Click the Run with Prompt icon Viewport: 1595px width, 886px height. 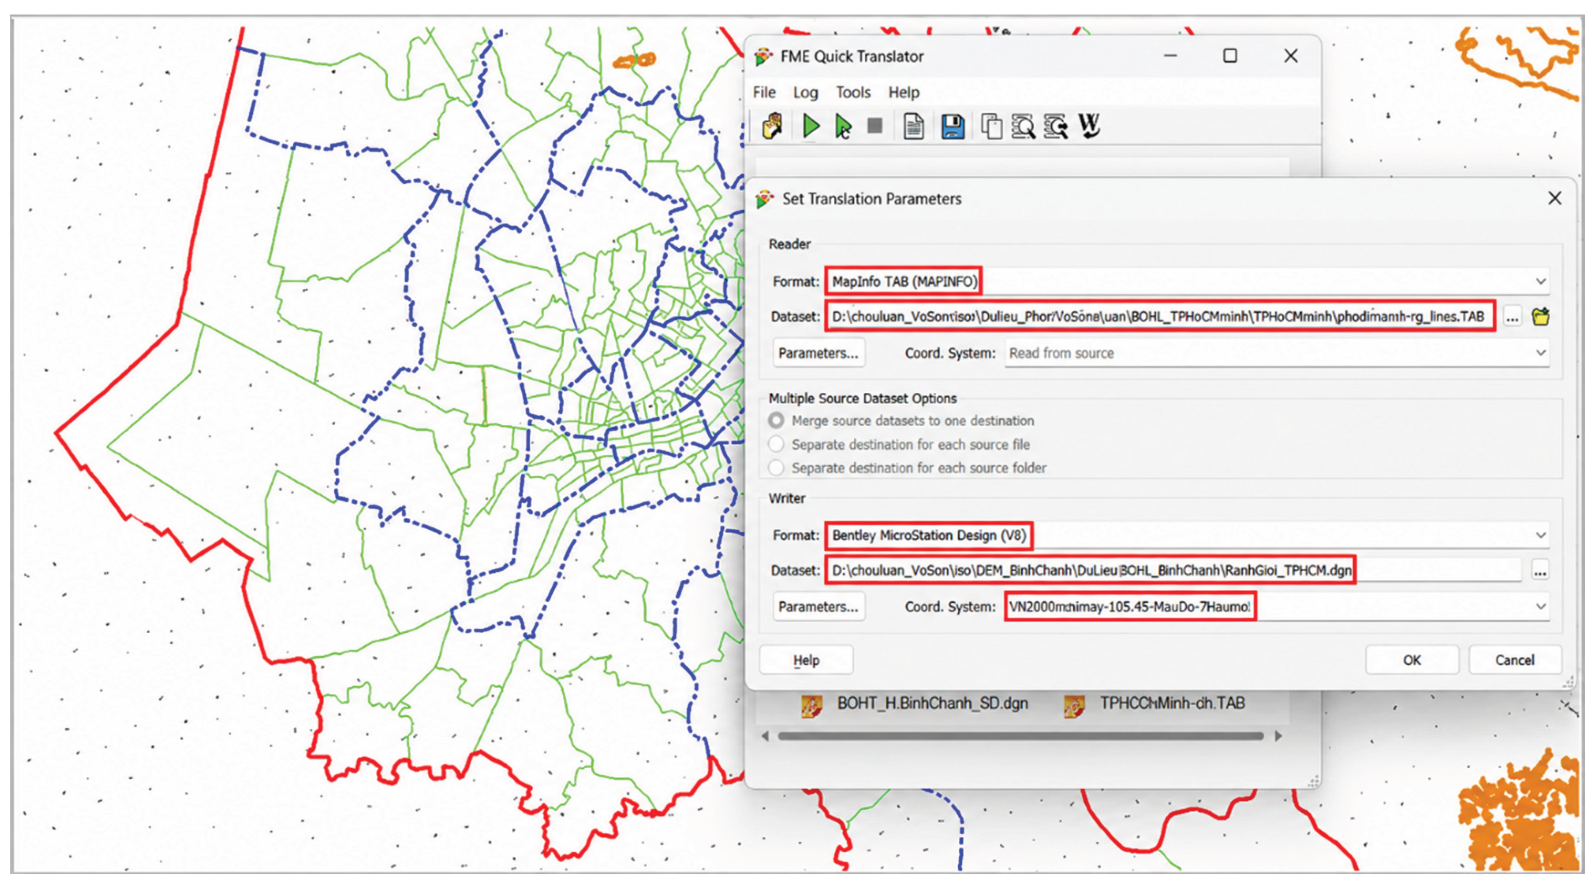pyautogui.click(x=843, y=126)
